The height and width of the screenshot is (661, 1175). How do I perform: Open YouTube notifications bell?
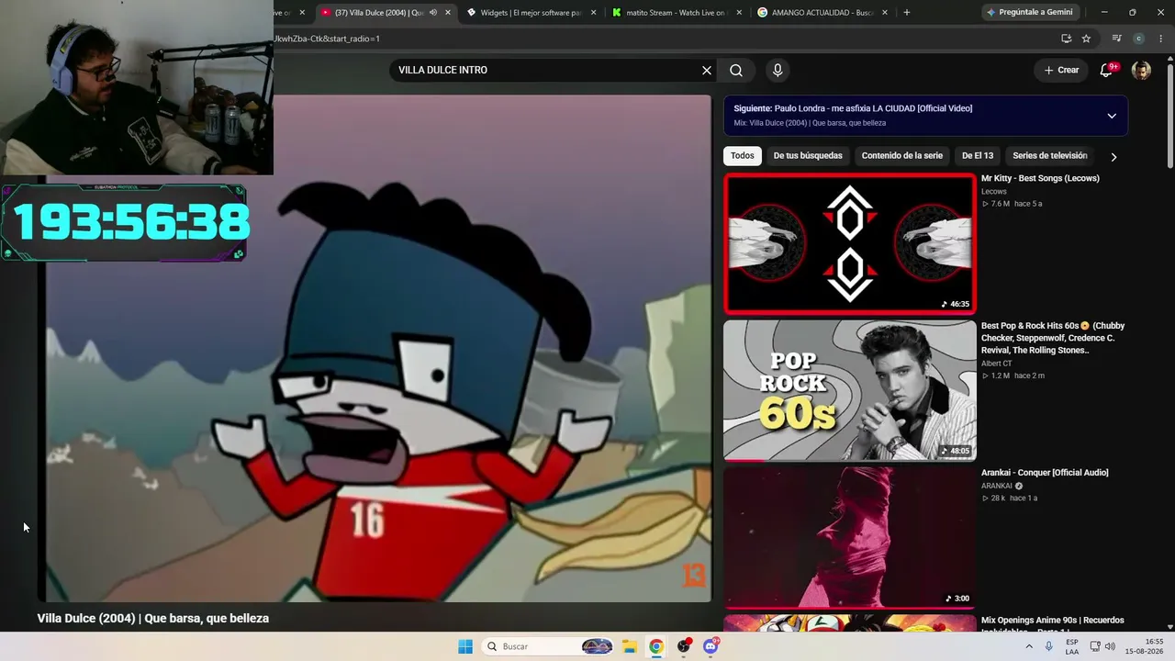[1107, 70]
